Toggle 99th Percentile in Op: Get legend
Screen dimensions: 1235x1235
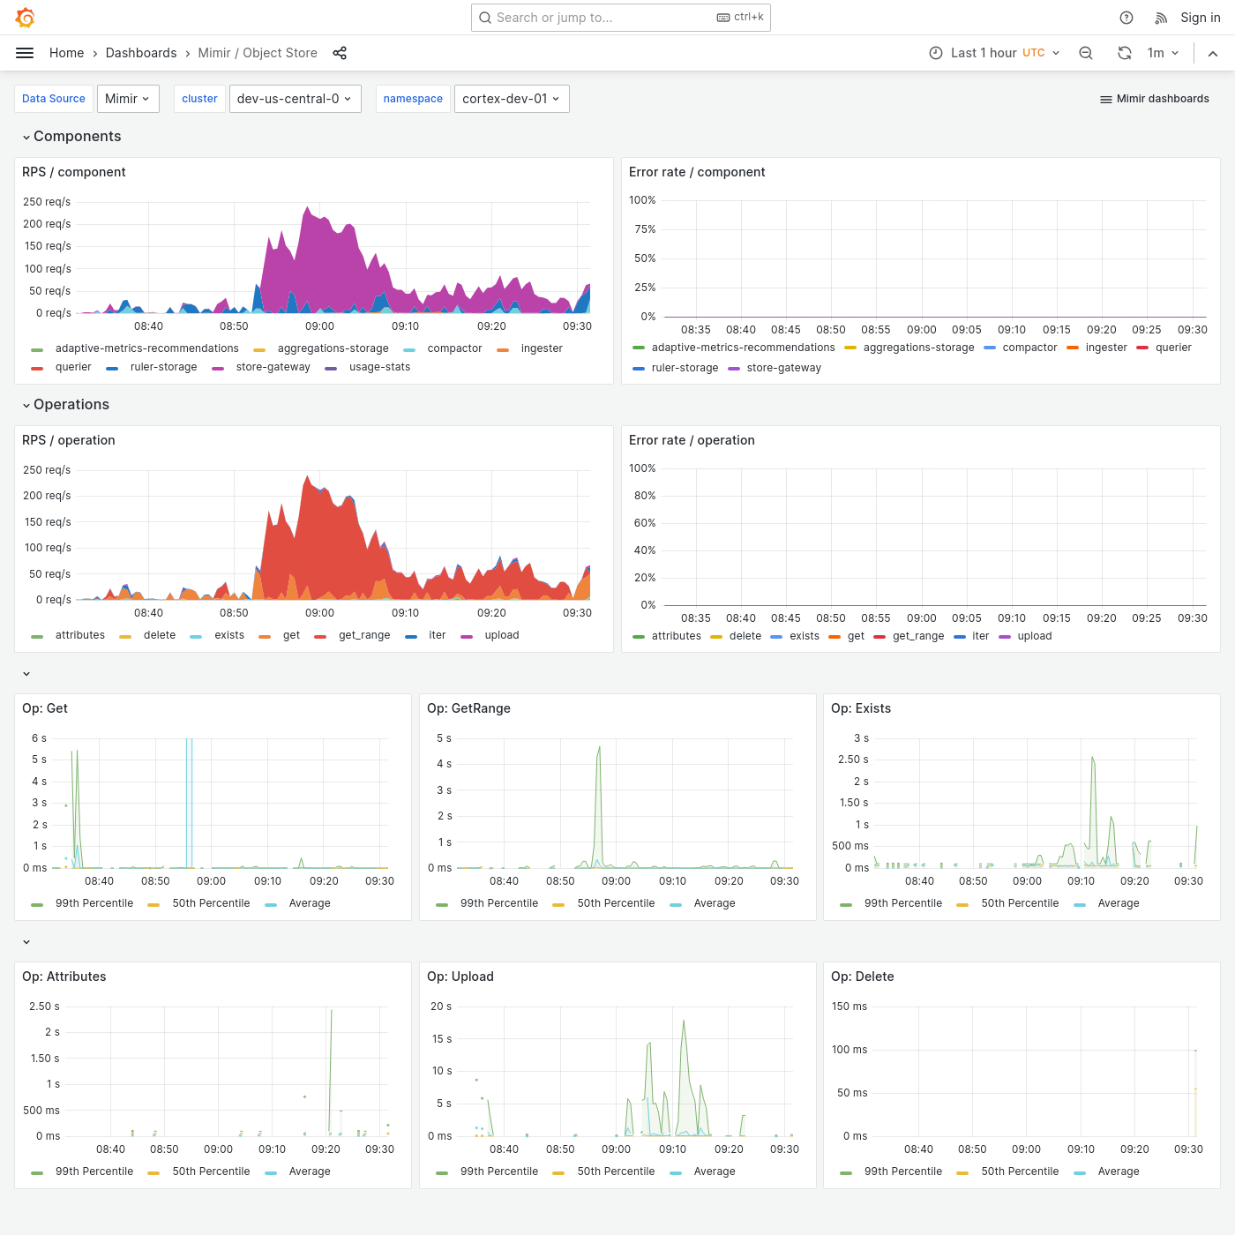(94, 903)
